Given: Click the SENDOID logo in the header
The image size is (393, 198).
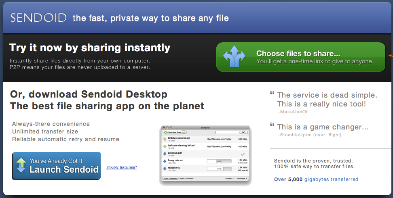Looking at the screenshot, I should click(38, 18).
